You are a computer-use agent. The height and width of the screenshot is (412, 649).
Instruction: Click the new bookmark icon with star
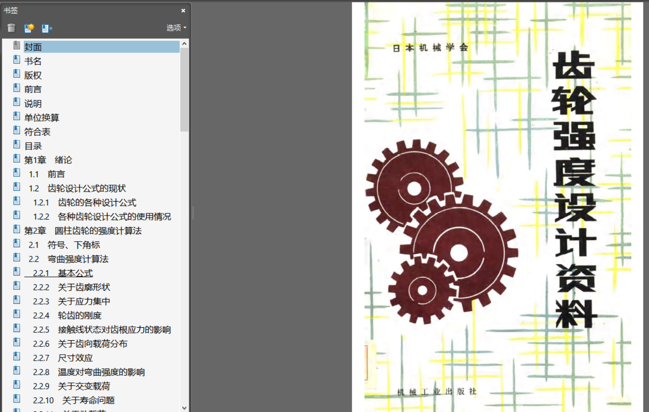point(29,28)
